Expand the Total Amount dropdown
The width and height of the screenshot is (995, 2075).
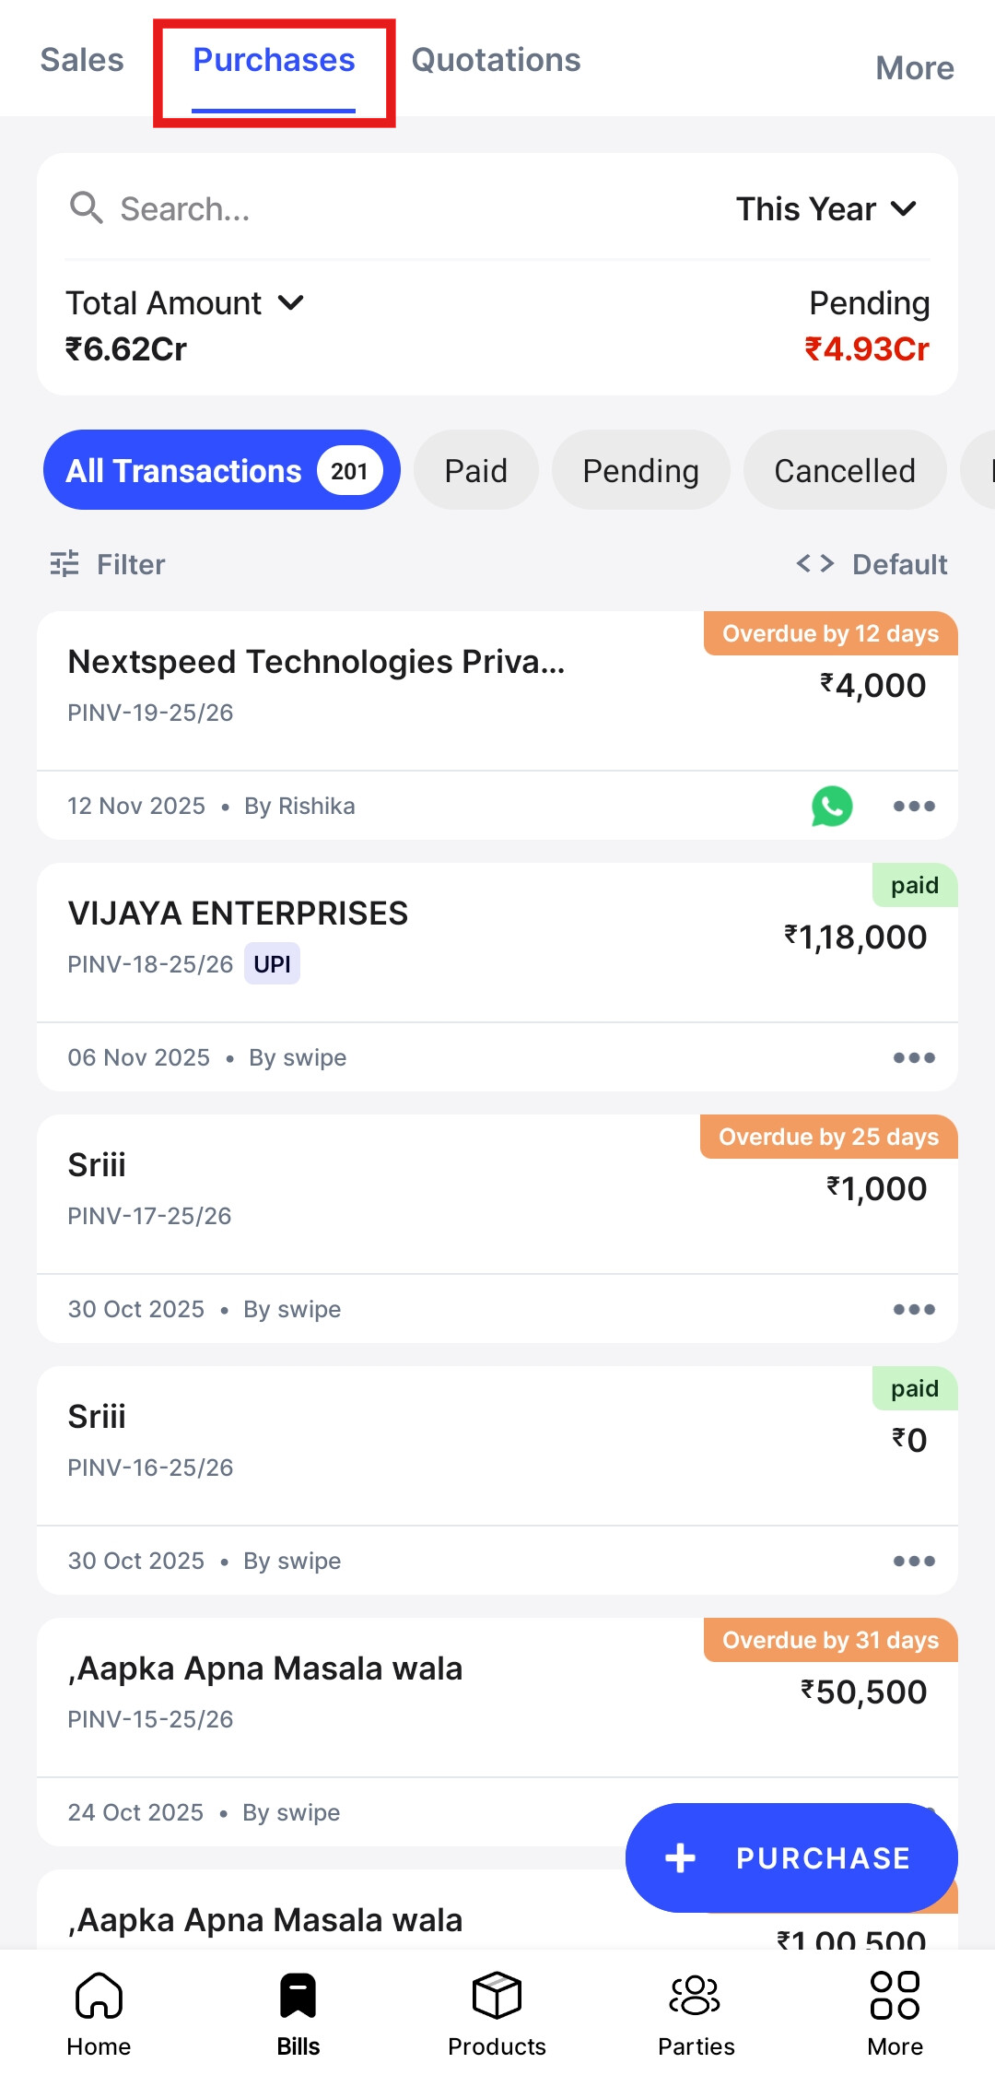184,303
